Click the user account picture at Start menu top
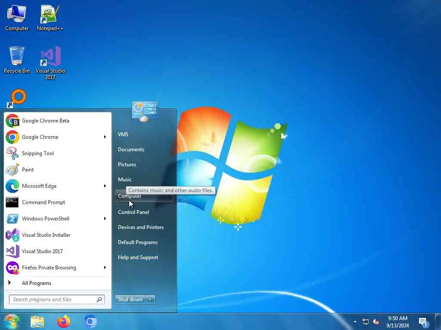The height and width of the screenshot is (330, 441). [x=145, y=111]
